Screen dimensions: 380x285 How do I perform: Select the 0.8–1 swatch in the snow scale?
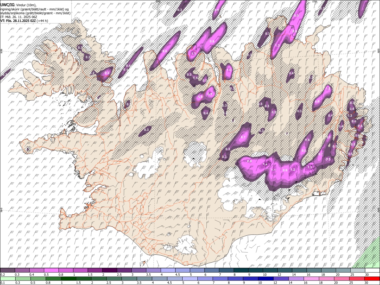pyautogui.click(x=66, y=270)
